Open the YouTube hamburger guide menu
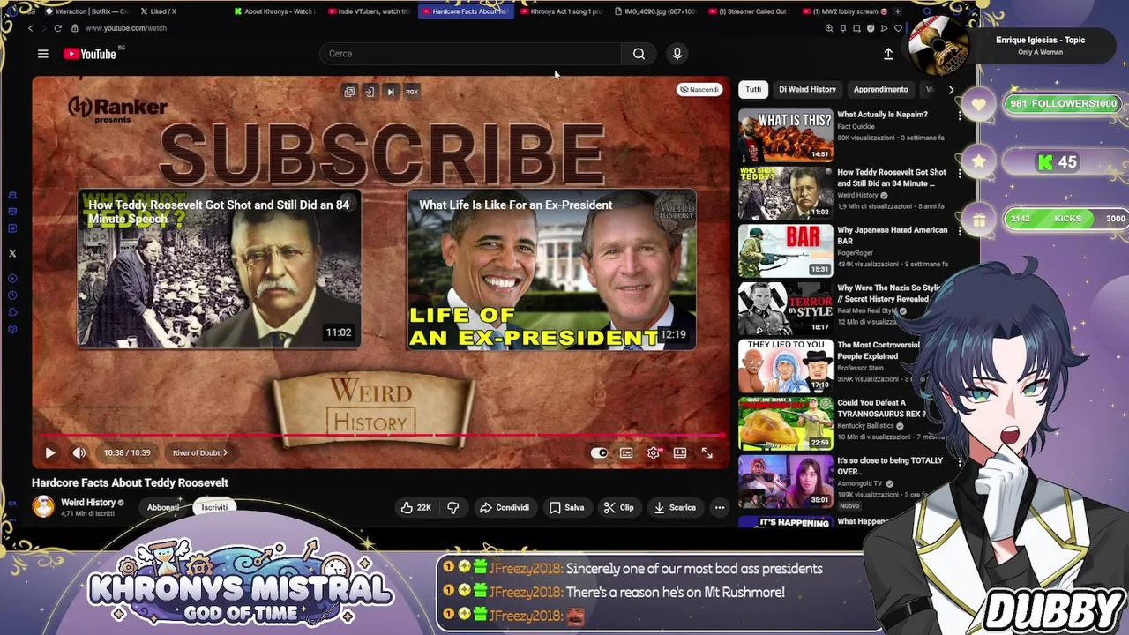The height and width of the screenshot is (635, 1129). click(x=42, y=54)
